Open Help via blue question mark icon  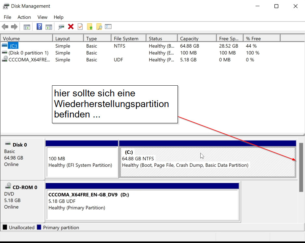(39, 27)
